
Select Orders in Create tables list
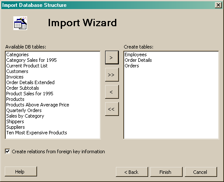(132, 66)
